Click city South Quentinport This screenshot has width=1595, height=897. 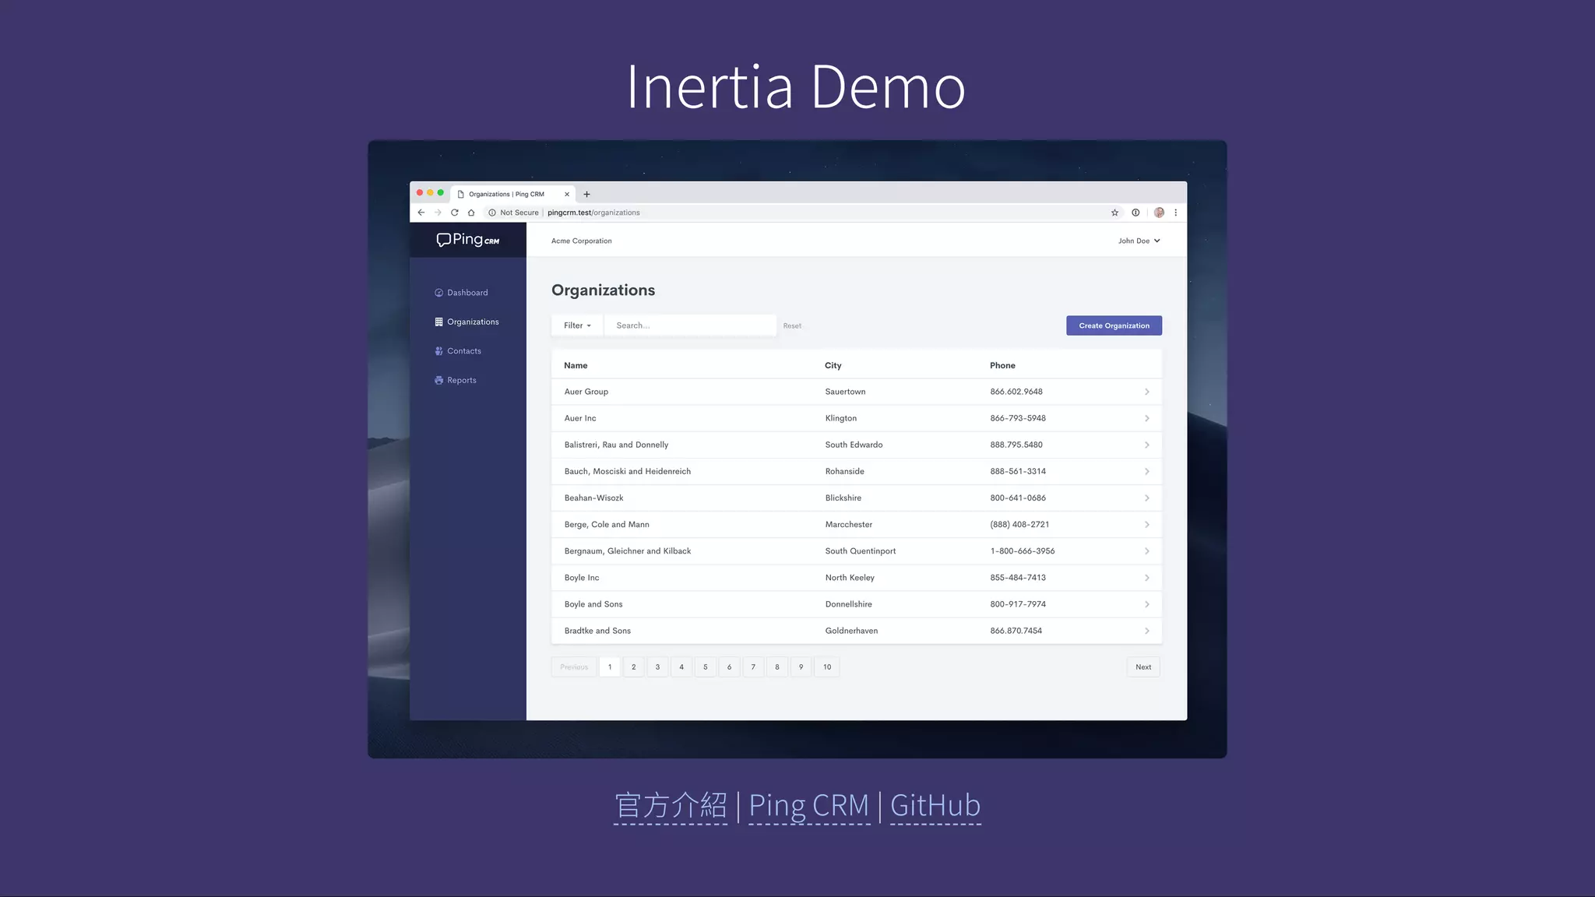[861, 551]
